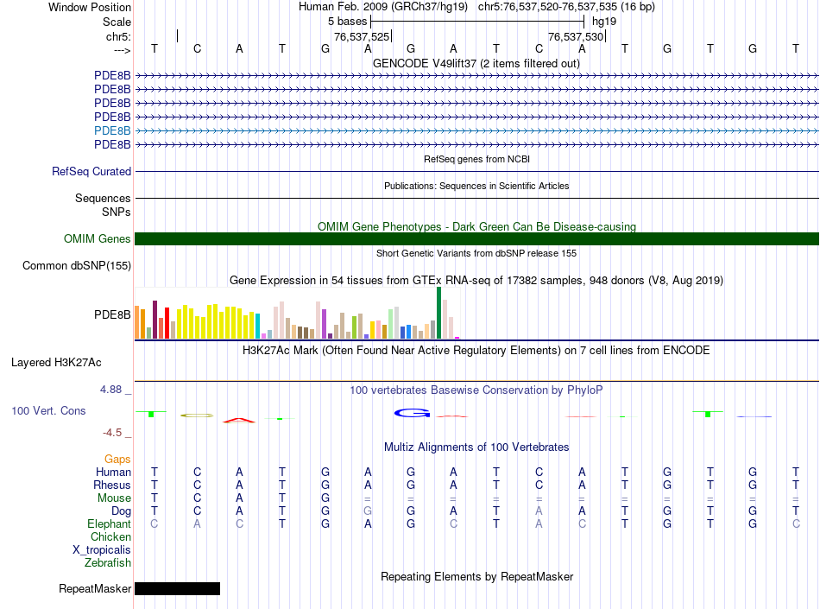
Task: Click the dark green OMIM gene bar
Action: (x=477, y=239)
